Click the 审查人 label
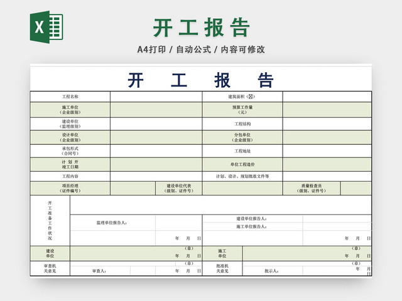Viewport: 402px width, 301px height. pyautogui.click(x=99, y=271)
